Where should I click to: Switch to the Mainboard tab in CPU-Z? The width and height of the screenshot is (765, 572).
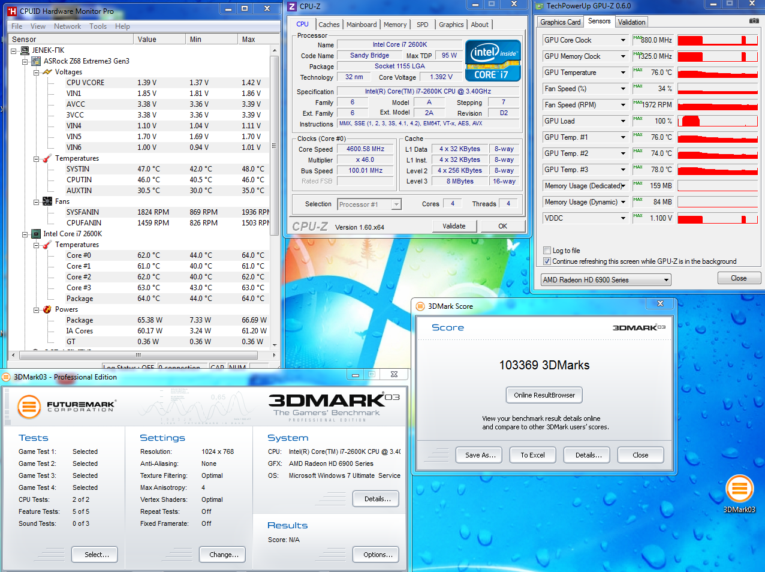coord(362,25)
